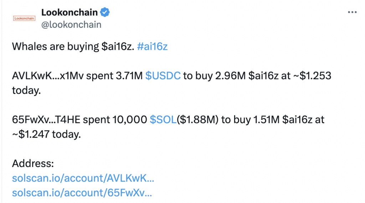Open the Lookonchain avatar logo
This screenshot has width=365, height=203.
point(24,18)
